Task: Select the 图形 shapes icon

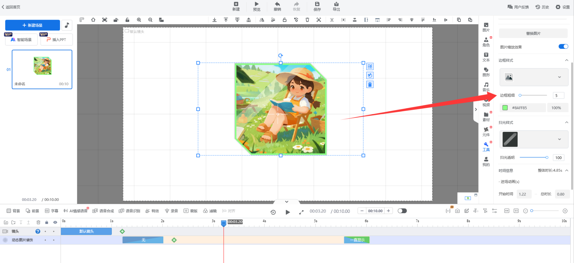Action: tap(486, 72)
